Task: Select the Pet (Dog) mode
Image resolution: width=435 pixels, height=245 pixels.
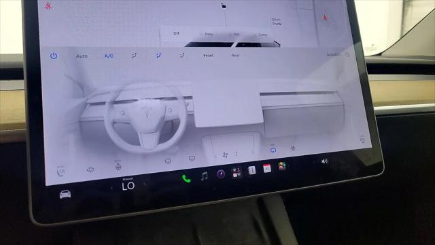Action: point(237,35)
